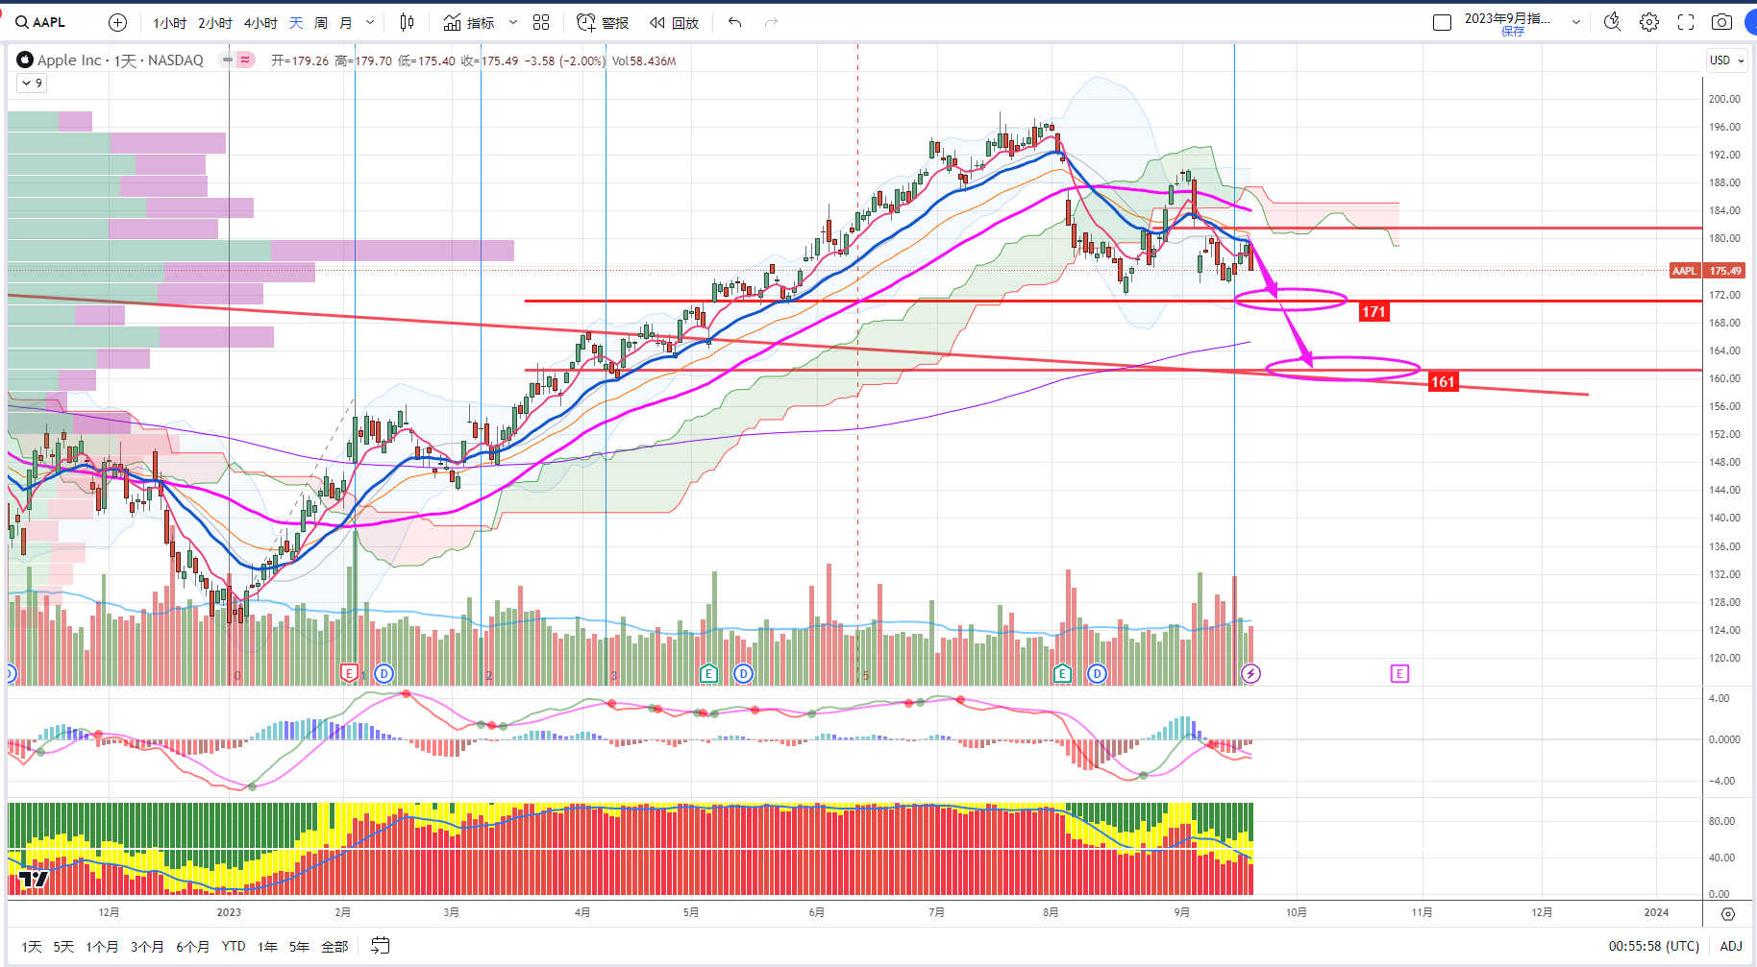Click the red 161 price label

click(x=1443, y=382)
